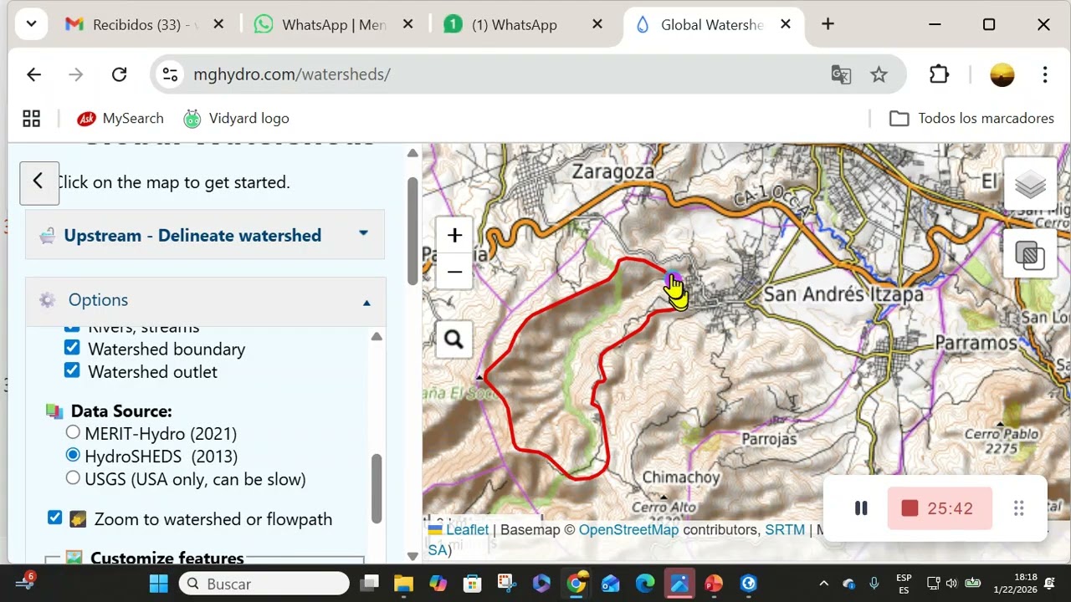Reload the current page
The height and width of the screenshot is (602, 1071).
point(119,74)
